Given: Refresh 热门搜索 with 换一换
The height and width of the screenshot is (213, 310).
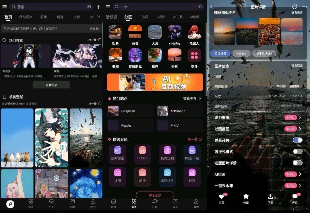Looking at the screenshot, I should point(95,40).
